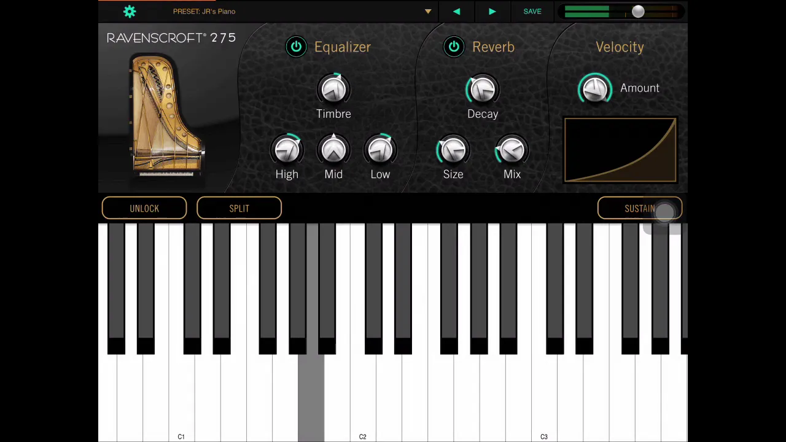Play the C2 white key
The height and width of the screenshot is (442, 786).
[x=362, y=399]
